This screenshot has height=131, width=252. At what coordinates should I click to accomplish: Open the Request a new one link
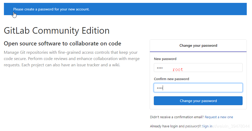[x=219, y=117]
